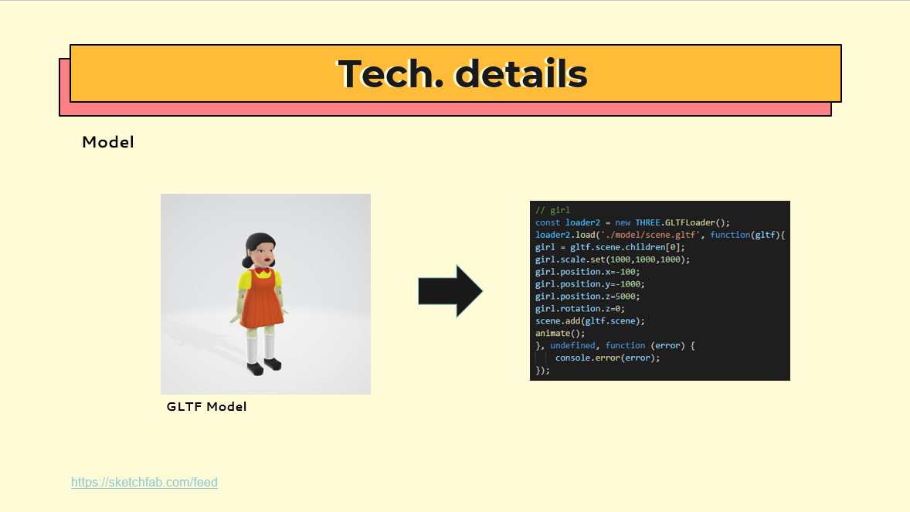
Task: Click the doll character image
Action: point(265,293)
